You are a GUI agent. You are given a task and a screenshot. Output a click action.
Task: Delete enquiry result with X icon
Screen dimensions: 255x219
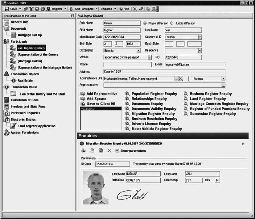pyautogui.click(x=109, y=150)
